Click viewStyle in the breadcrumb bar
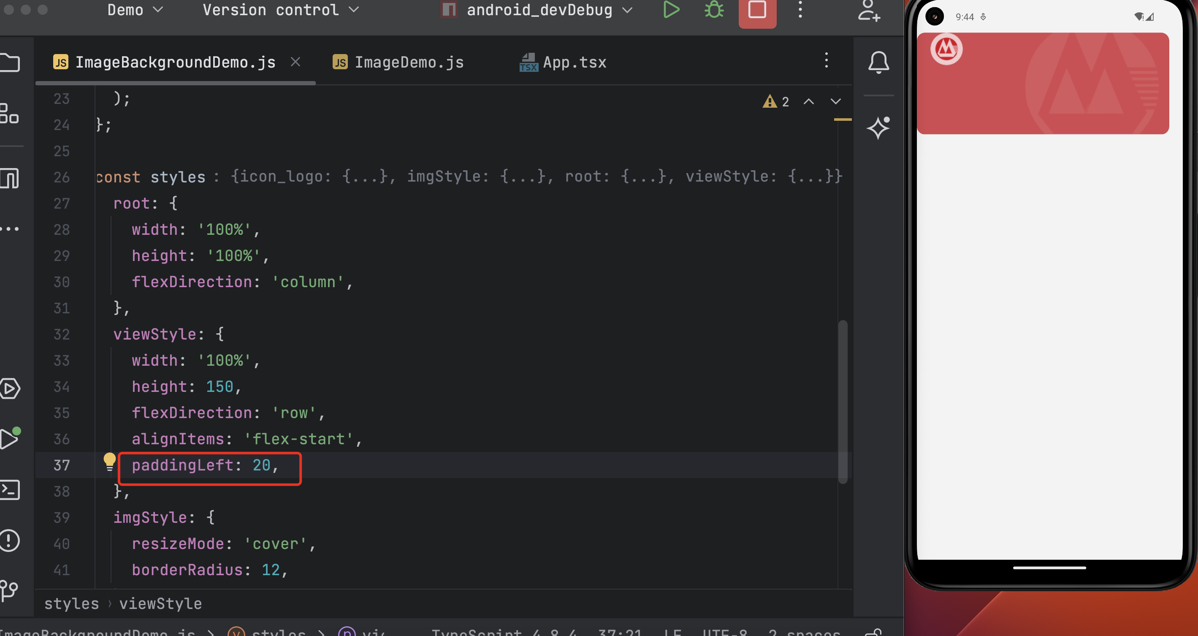1198x636 pixels. [160, 603]
